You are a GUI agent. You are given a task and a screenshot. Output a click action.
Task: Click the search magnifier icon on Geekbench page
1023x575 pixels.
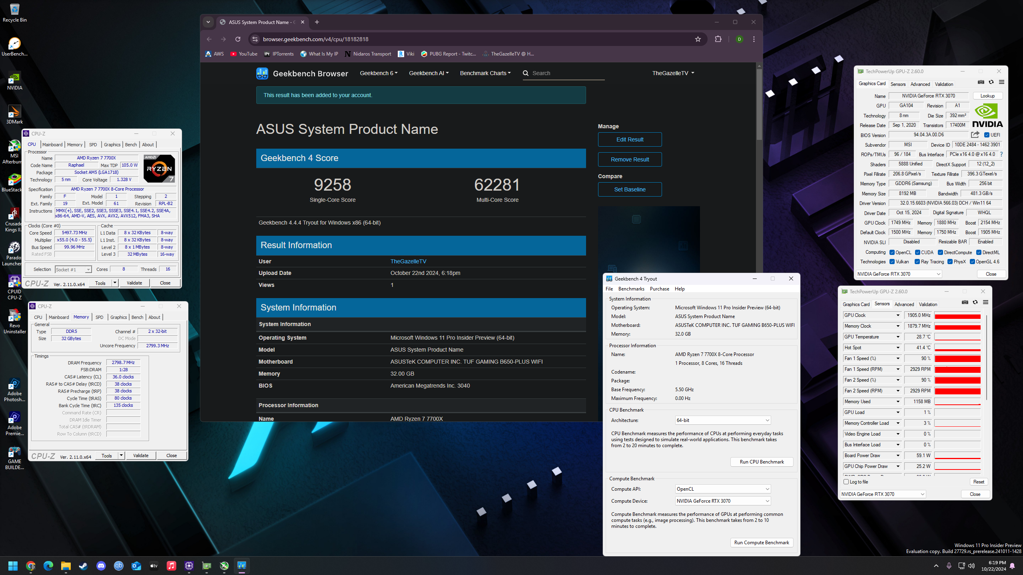pos(526,73)
